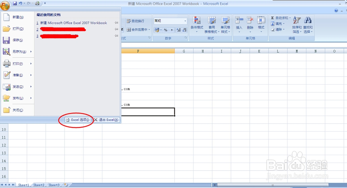
Task: Open the 合并后居中 dropdown arrow
Action: click(149, 29)
